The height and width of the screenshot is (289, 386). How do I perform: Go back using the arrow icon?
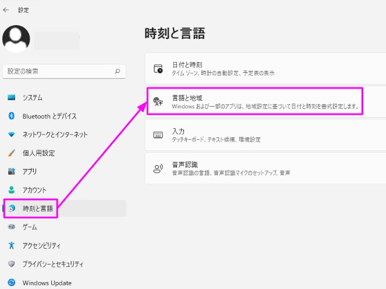(6, 10)
